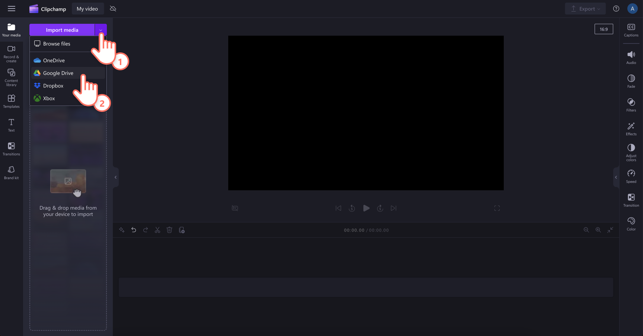Delete selection with the trash icon
The width and height of the screenshot is (643, 336).
coord(169,230)
